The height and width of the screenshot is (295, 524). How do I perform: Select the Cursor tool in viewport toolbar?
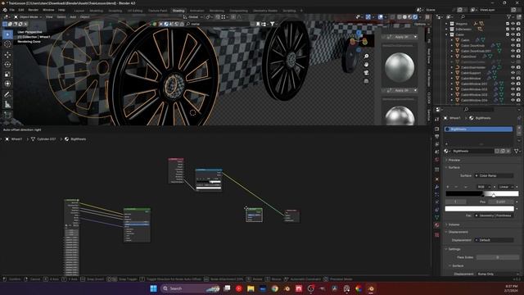(x=7, y=44)
